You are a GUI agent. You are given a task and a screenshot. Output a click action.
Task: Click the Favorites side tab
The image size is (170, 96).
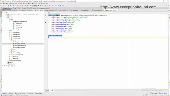[x=1, y=88]
